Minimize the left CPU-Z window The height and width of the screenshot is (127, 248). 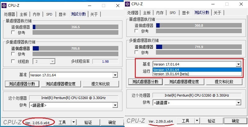pyautogui.click(x=90, y=6)
